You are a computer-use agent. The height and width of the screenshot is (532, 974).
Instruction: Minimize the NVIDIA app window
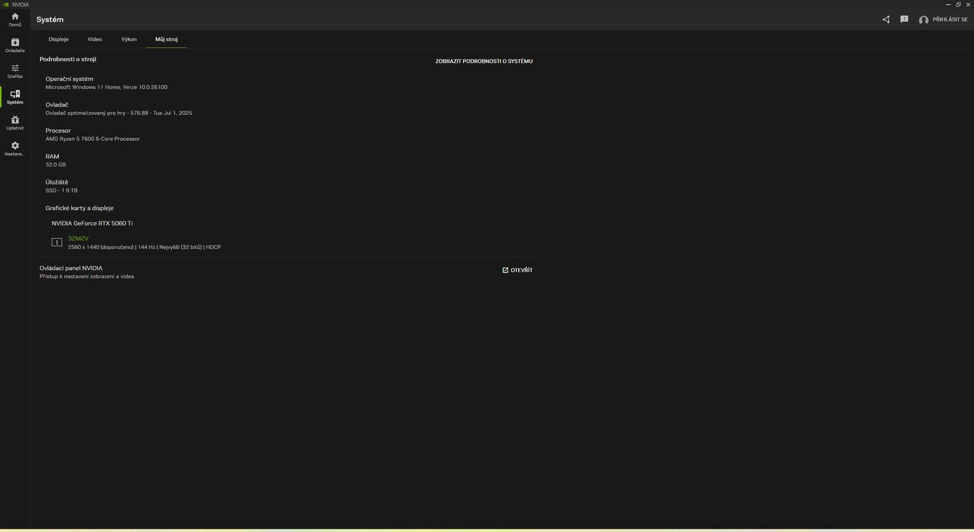tap(948, 4)
